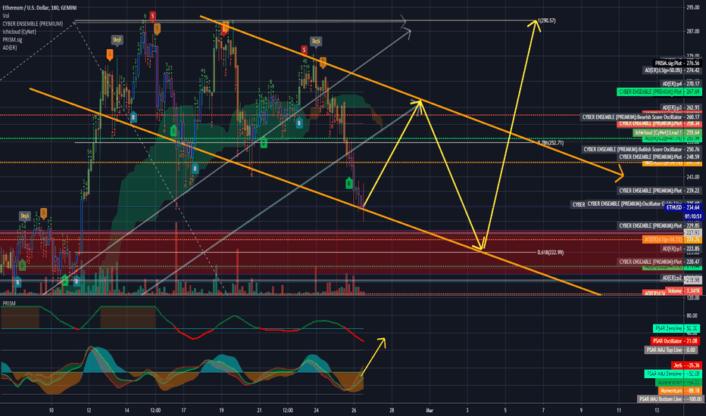This screenshot has height=416, width=706.
Task: Click the Bullish Score Oscillator 250.76 label
Action: tap(642, 149)
